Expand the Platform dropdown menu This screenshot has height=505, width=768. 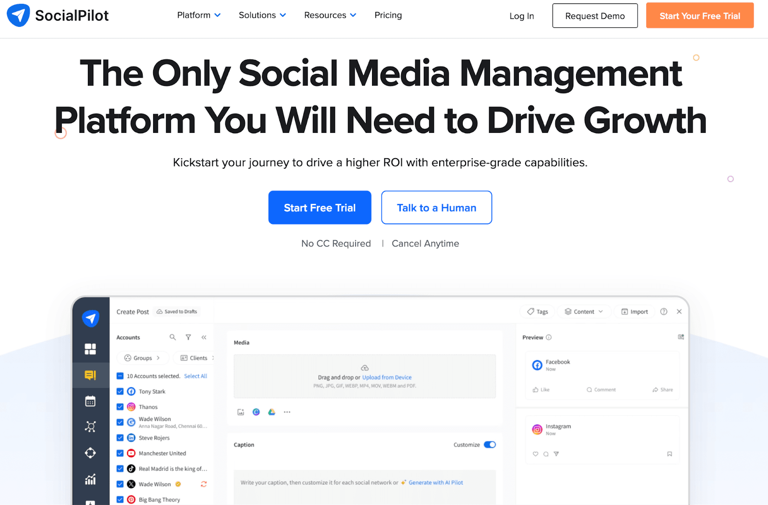[x=199, y=15]
